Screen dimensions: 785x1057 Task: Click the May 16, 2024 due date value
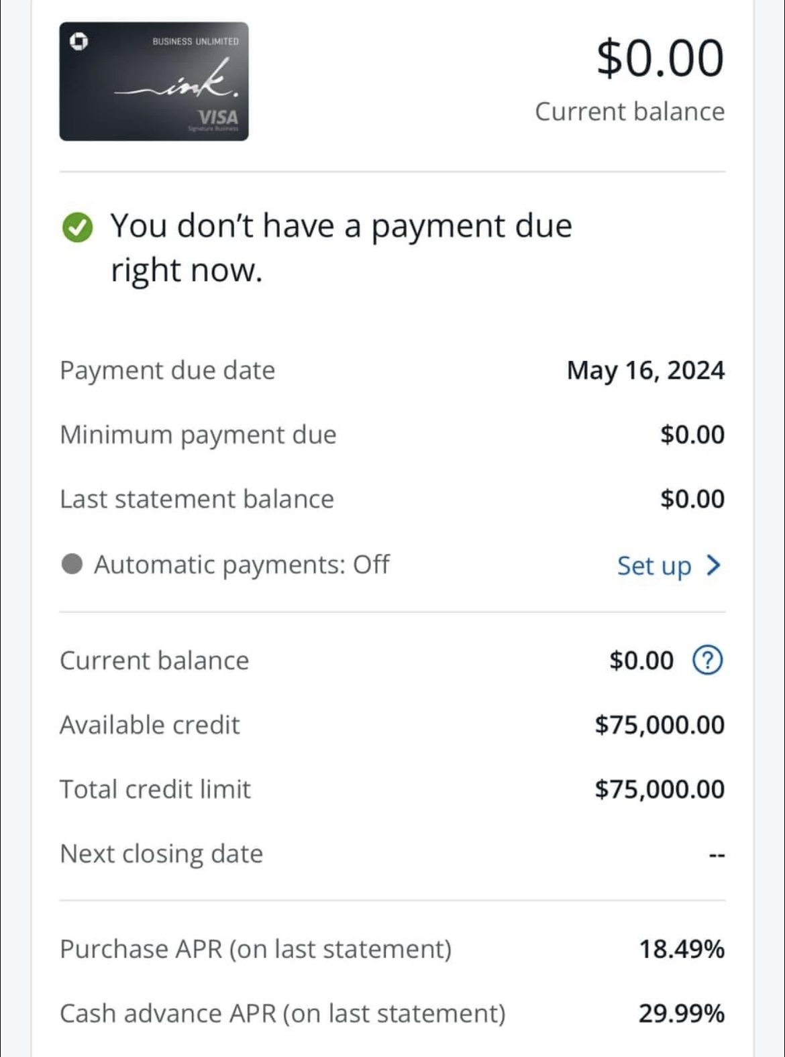[x=645, y=370]
